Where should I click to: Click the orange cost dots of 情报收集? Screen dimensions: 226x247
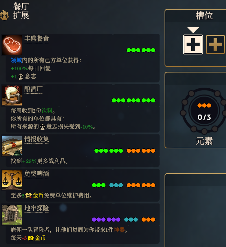coord(141,151)
